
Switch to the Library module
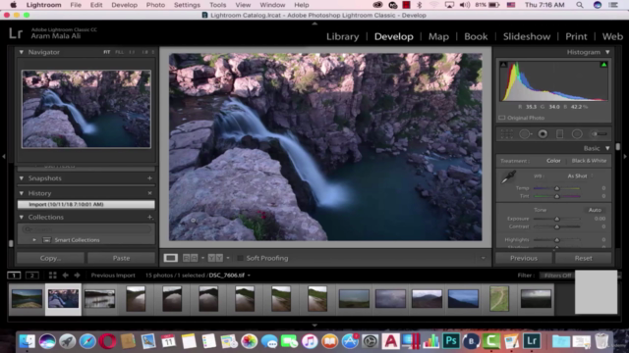tap(342, 36)
